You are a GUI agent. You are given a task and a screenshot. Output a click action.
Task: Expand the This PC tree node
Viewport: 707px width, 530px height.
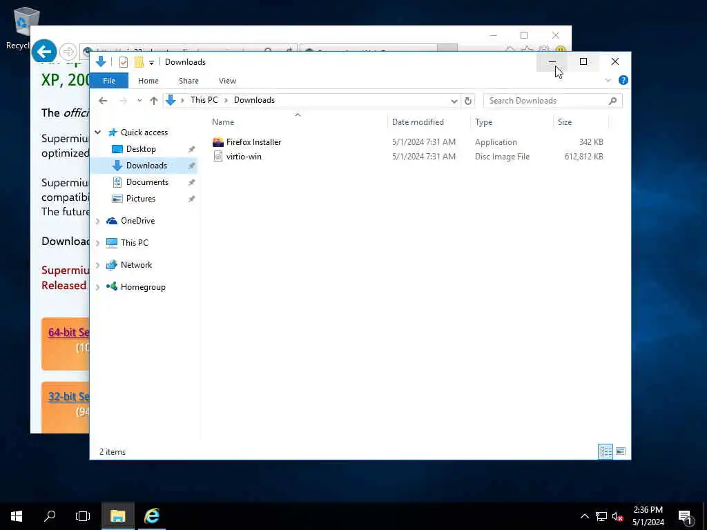click(98, 243)
